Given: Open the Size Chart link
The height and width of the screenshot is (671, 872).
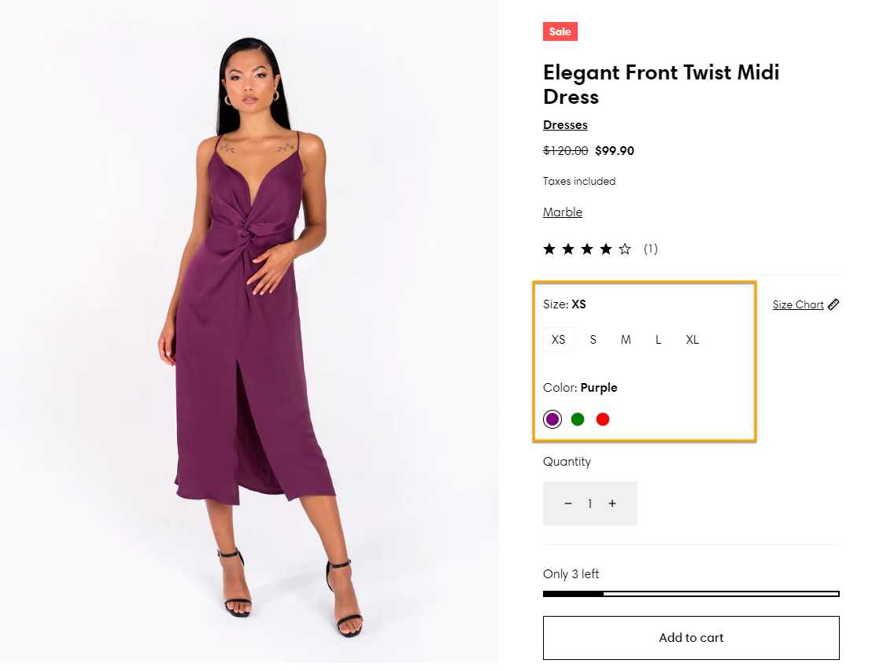Looking at the screenshot, I should pyautogui.click(x=798, y=305).
